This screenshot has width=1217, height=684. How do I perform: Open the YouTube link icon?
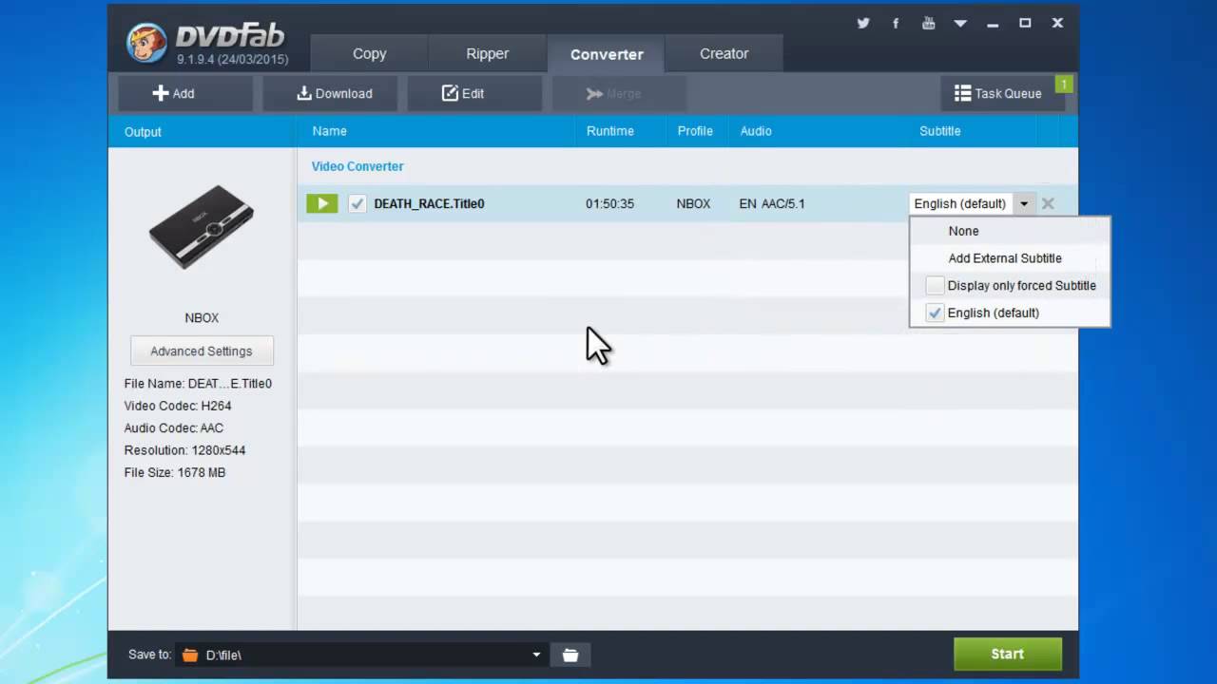tap(929, 24)
